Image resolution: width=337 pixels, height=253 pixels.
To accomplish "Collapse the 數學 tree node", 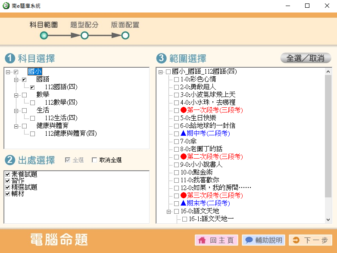I will (16, 95).
